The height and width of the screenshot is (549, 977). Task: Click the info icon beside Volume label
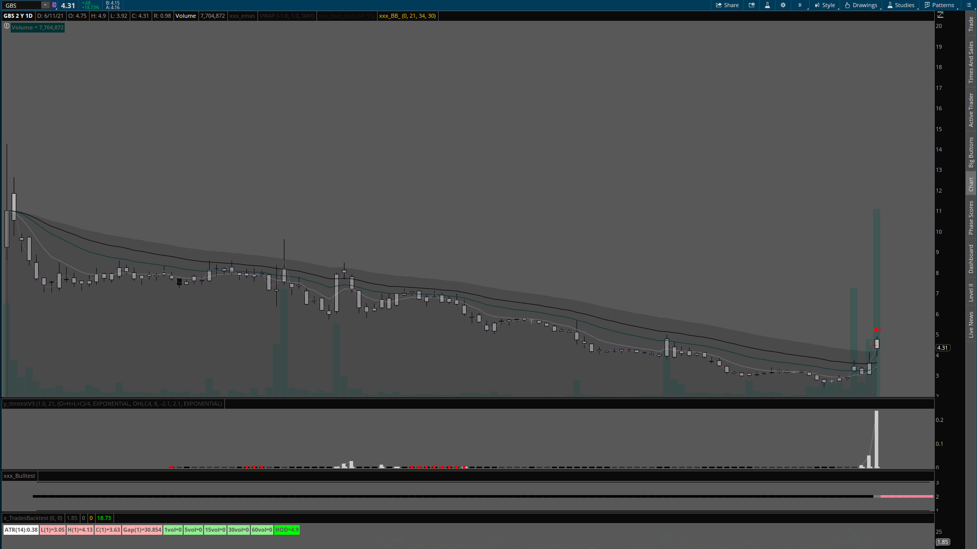click(x=7, y=26)
